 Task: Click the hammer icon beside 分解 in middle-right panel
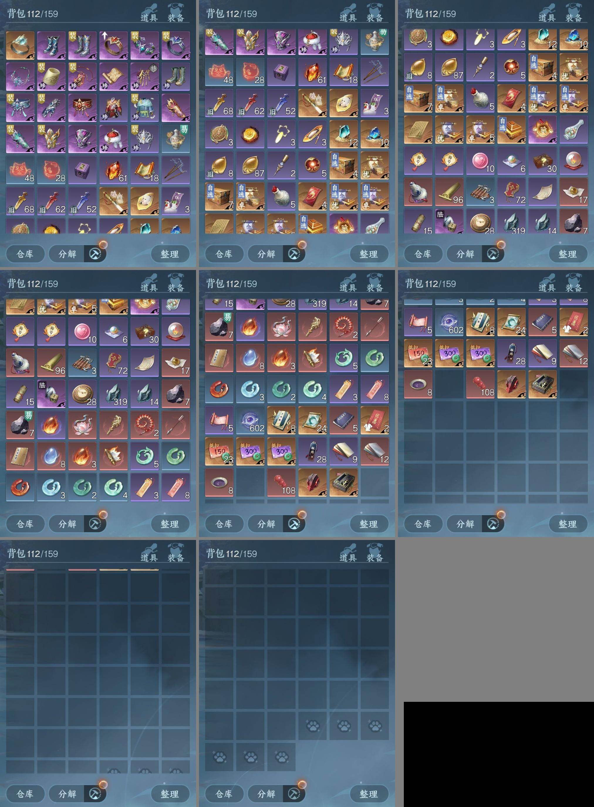[x=493, y=524]
